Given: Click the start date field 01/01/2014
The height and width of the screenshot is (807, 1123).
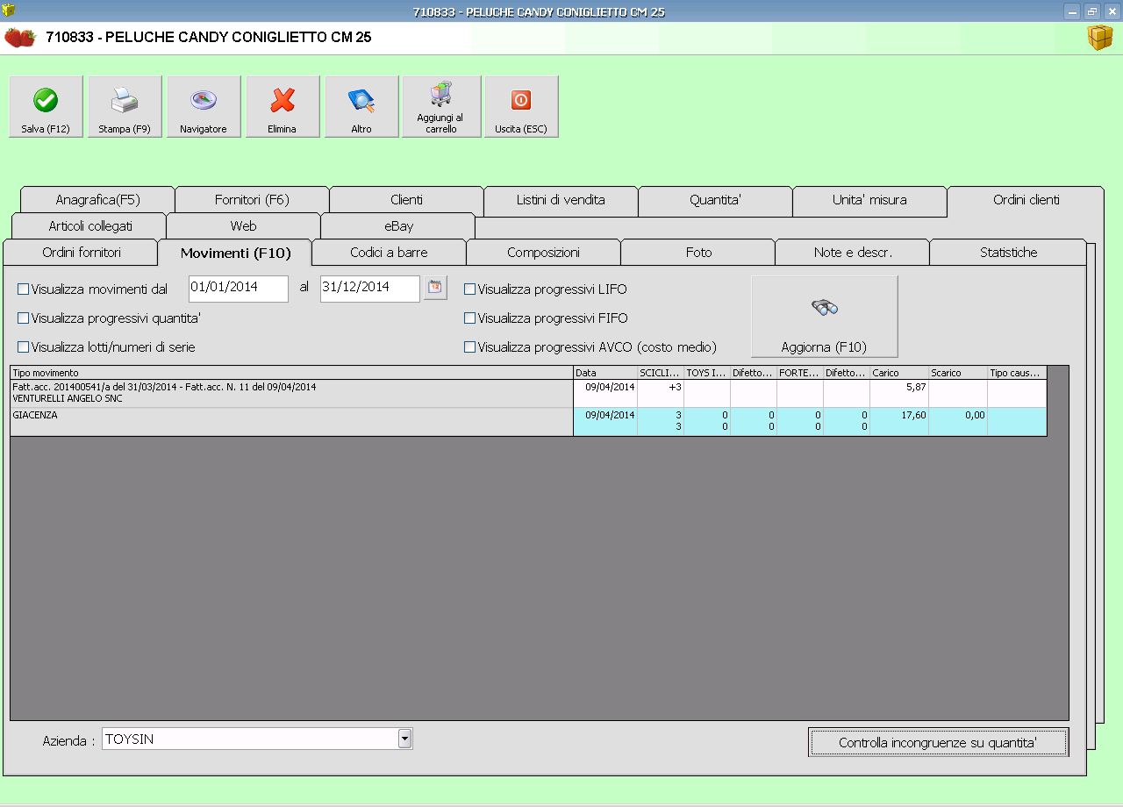Looking at the screenshot, I should [239, 289].
